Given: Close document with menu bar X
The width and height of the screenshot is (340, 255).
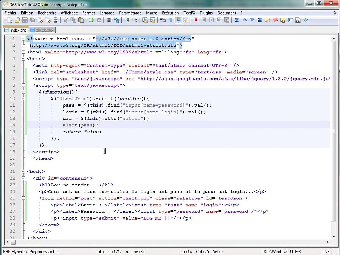Looking at the screenshot, I should point(335,13).
